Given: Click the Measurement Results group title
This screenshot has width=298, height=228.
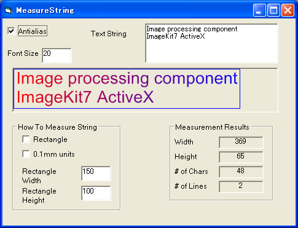Looking at the screenshot, I should (212, 127).
